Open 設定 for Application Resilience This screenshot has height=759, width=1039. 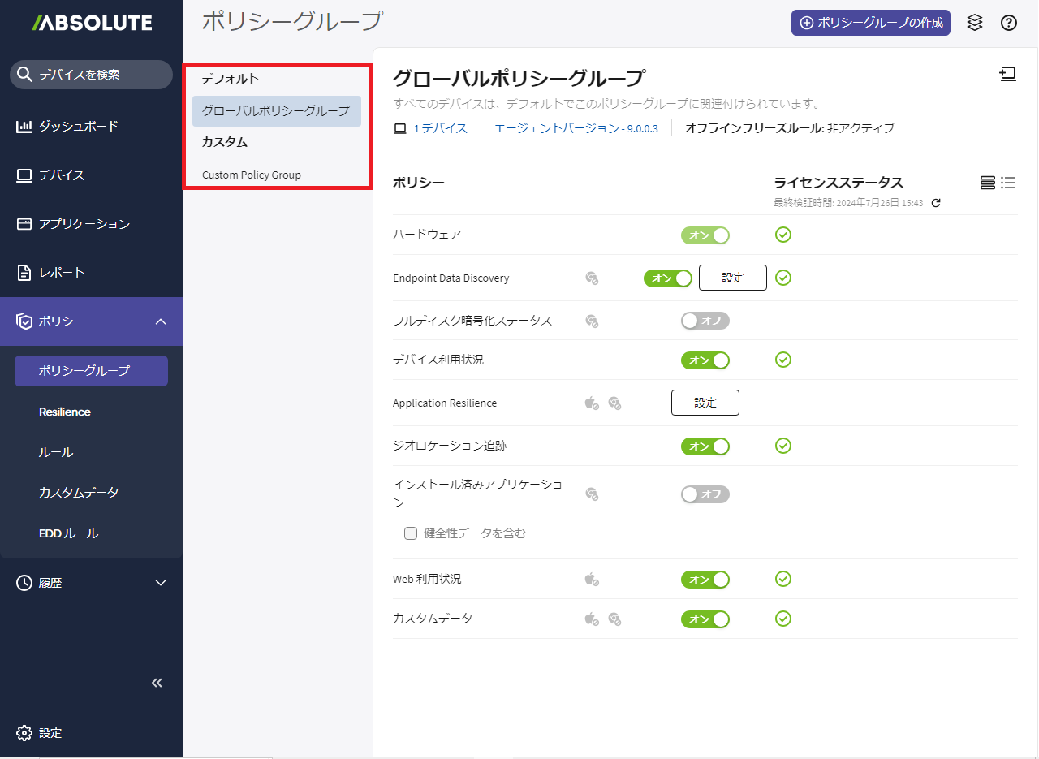pos(705,403)
